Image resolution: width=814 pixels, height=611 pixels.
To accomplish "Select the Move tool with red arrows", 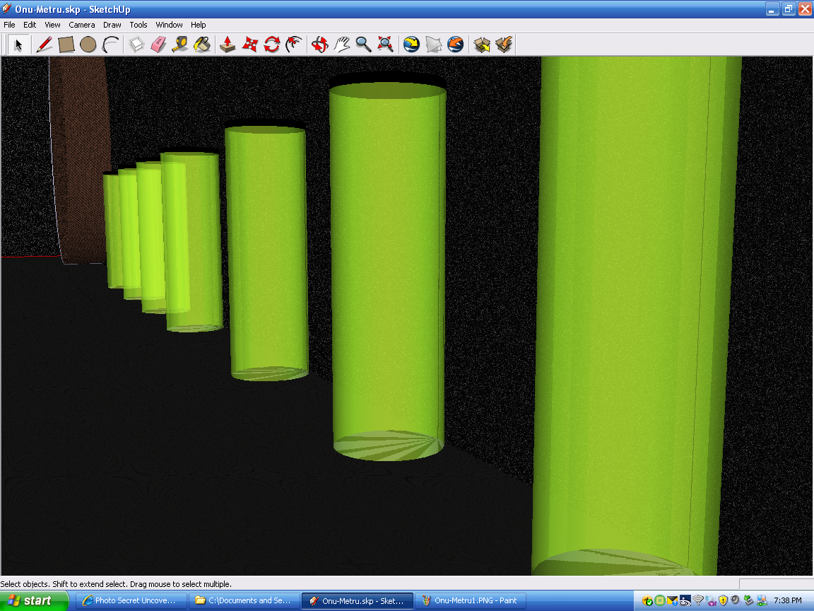I will pyautogui.click(x=249, y=45).
